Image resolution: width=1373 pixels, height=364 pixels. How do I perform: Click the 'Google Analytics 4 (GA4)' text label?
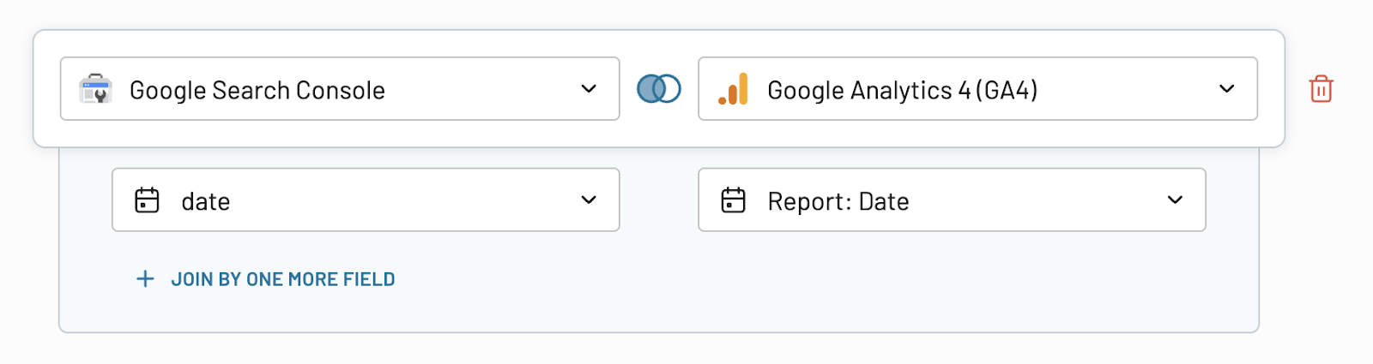tap(903, 90)
